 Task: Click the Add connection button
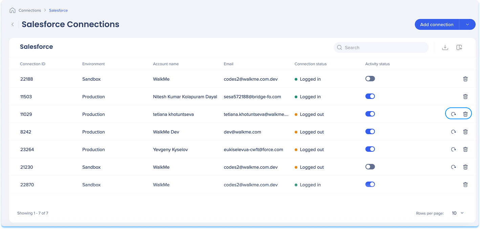437,24
